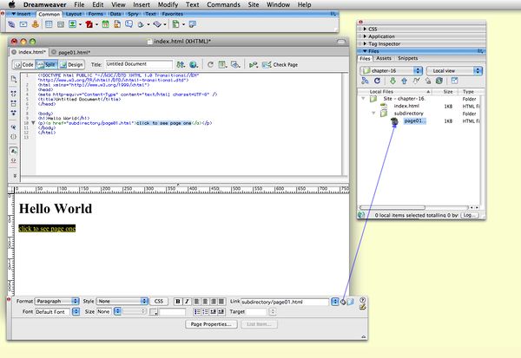Switch to Code view
The width and height of the screenshot is (521, 358).
click(25, 64)
